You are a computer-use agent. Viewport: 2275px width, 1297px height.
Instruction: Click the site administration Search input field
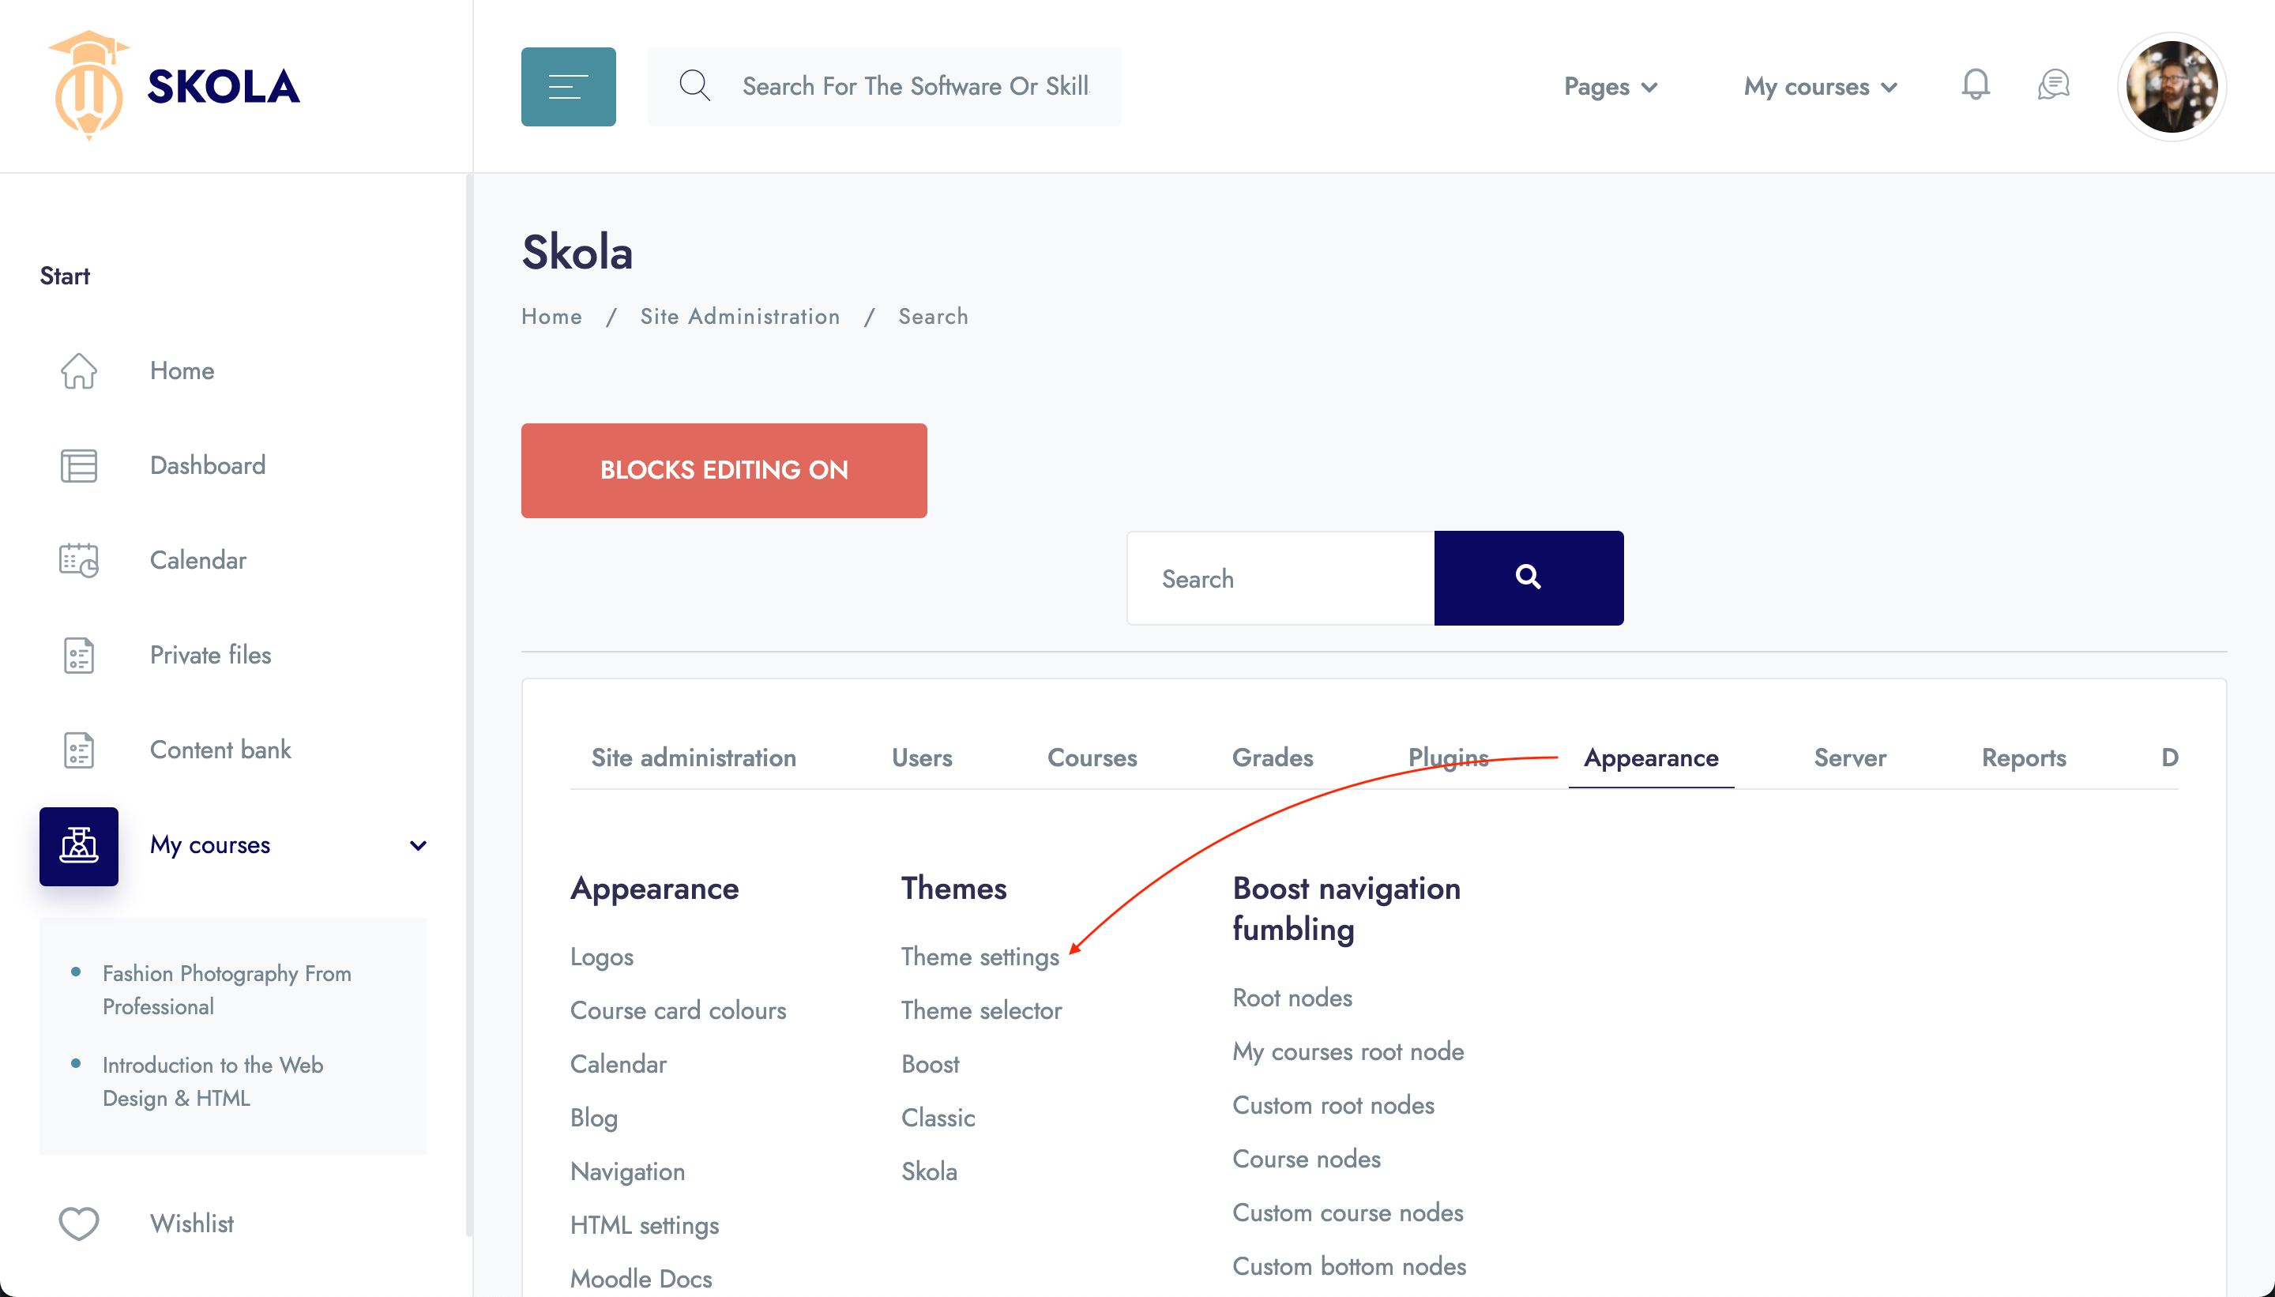point(1281,578)
